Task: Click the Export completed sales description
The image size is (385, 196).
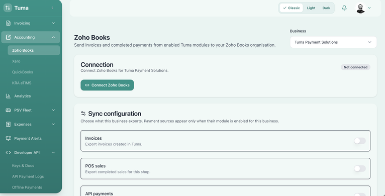Action: pyautogui.click(x=118, y=172)
